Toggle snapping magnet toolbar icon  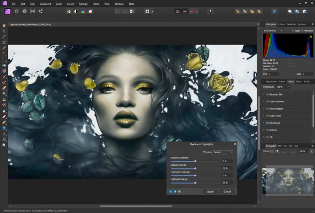pos(192,12)
